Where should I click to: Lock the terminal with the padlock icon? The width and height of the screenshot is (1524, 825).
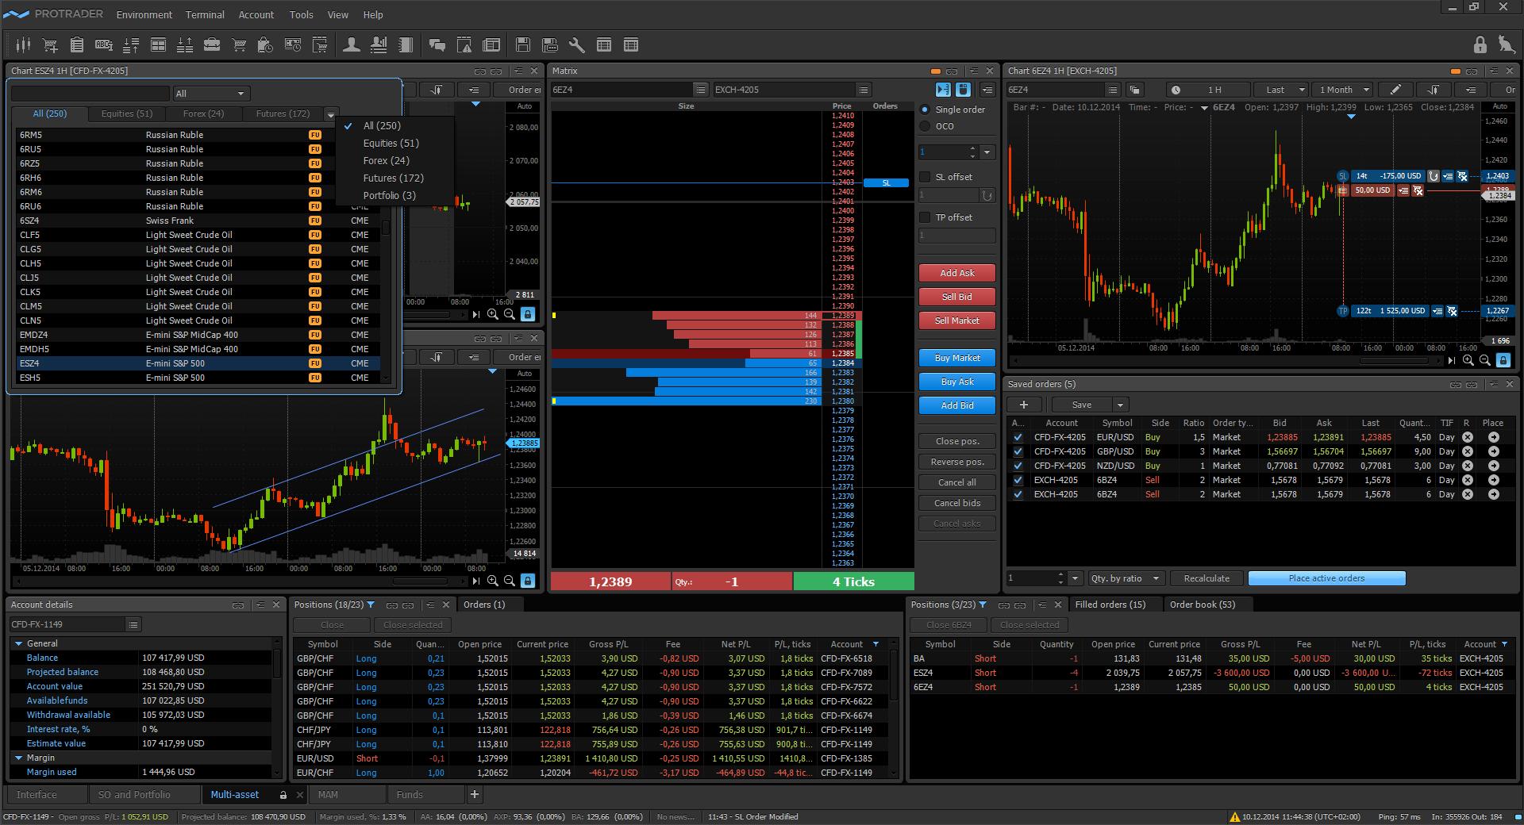click(x=1480, y=44)
